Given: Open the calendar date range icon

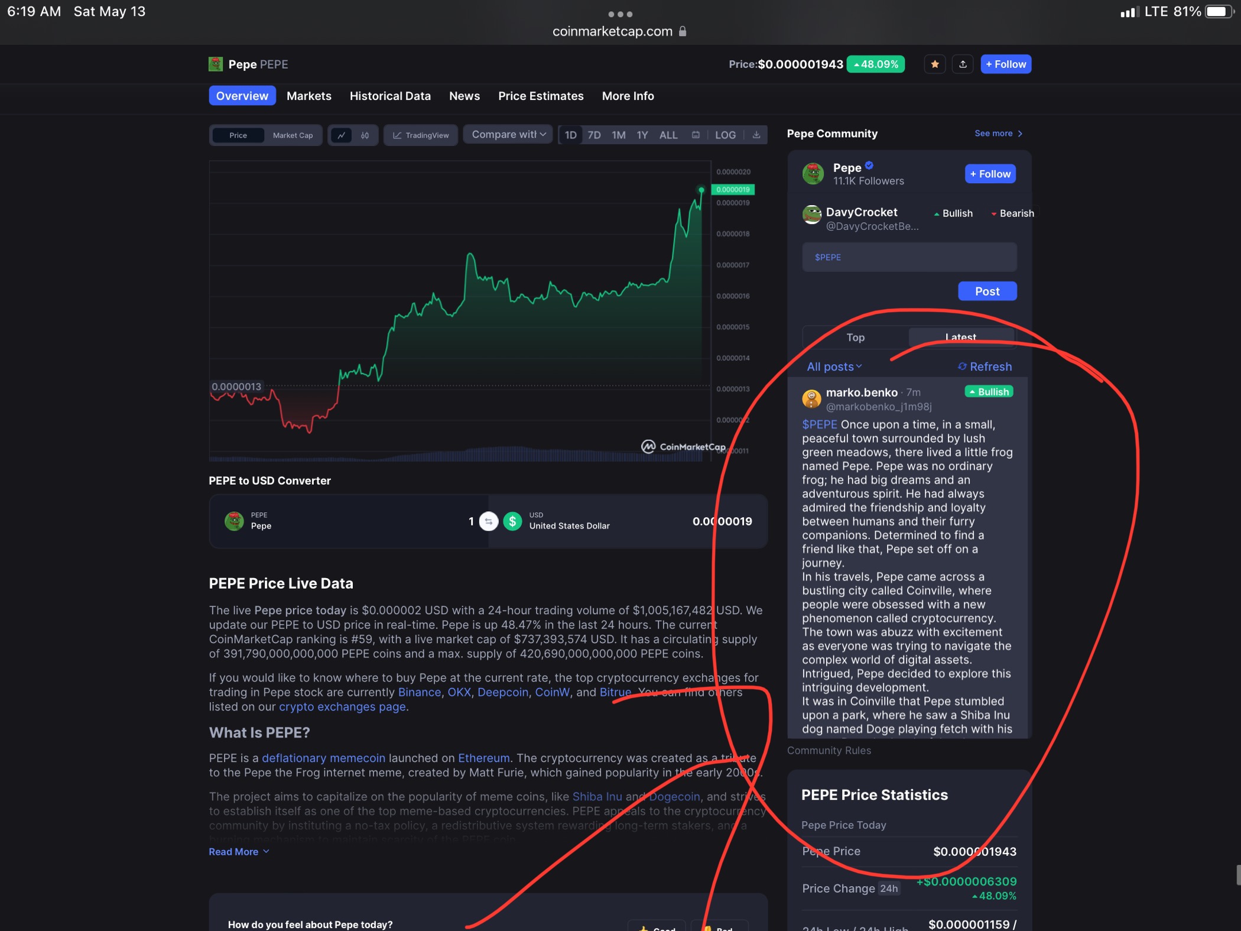Looking at the screenshot, I should pyautogui.click(x=696, y=135).
